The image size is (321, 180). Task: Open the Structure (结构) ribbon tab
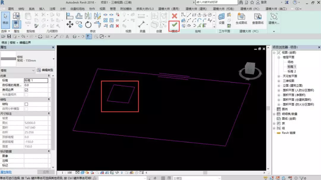(x=21, y=9)
